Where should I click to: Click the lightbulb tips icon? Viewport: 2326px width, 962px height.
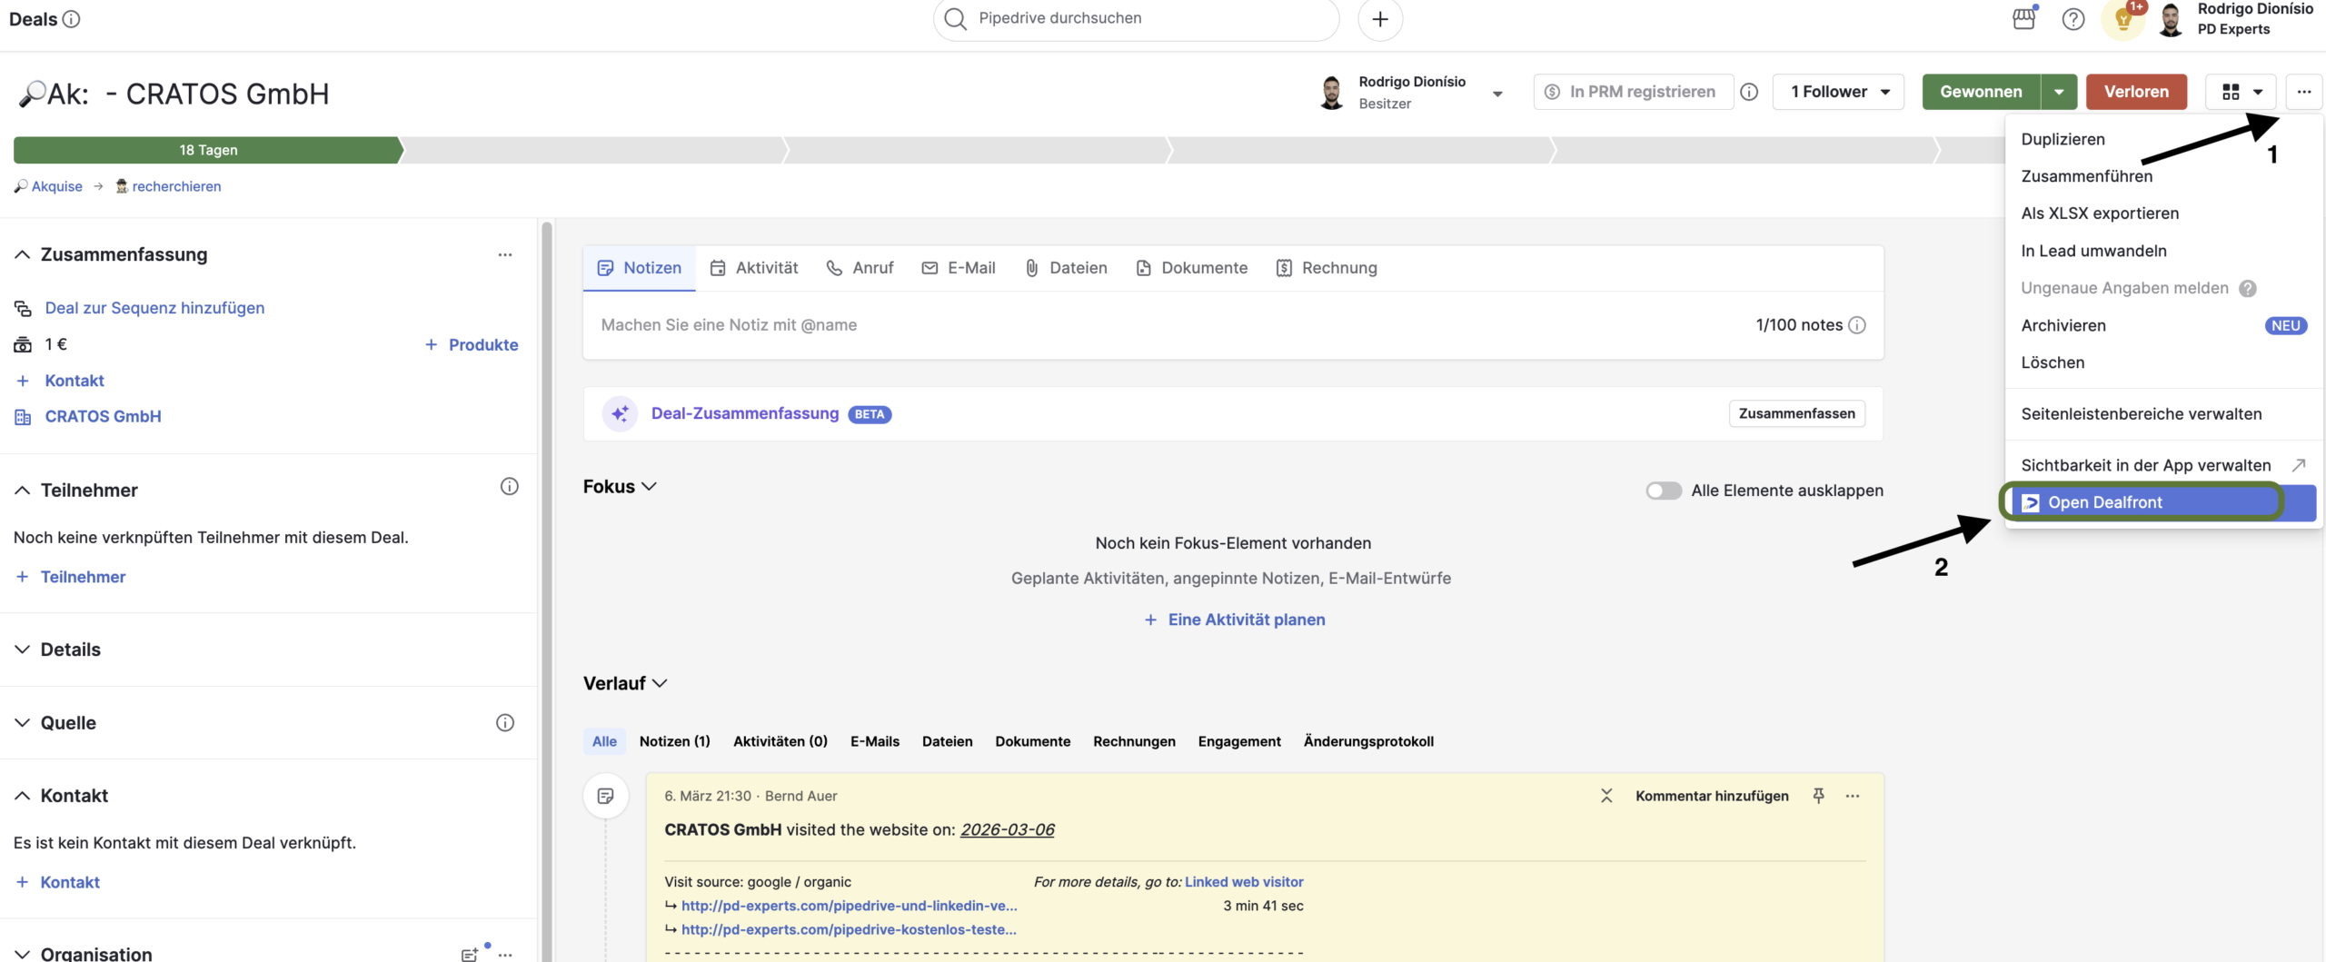[x=2122, y=19]
